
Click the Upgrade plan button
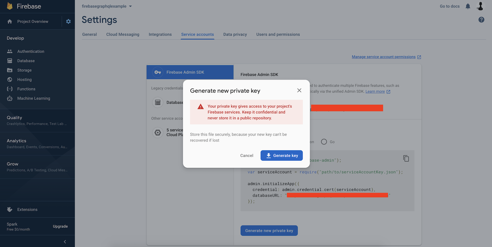(60, 226)
